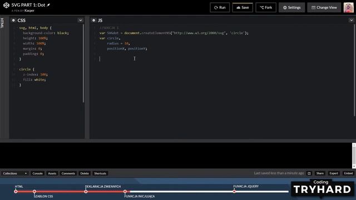
Task: Jump to FUNKCJA INICJUJĄCA timeline marker
Action: pos(125,191)
